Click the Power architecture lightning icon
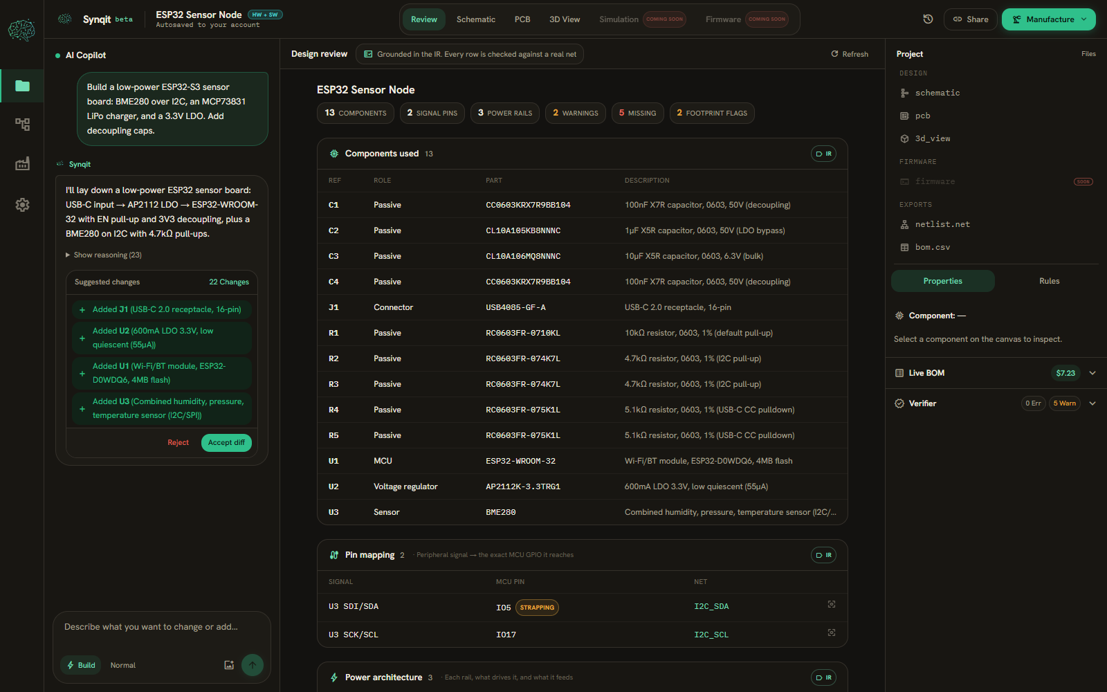Viewport: 1107px width, 692px height. (334, 677)
